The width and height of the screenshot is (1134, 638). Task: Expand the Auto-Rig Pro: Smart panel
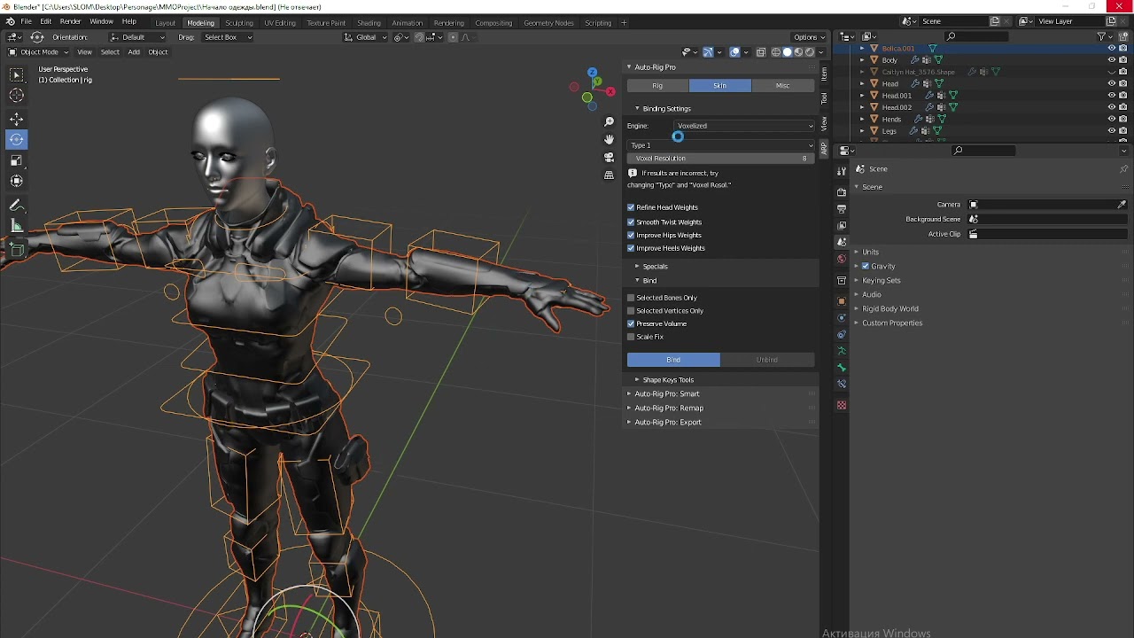pyautogui.click(x=667, y=394)
